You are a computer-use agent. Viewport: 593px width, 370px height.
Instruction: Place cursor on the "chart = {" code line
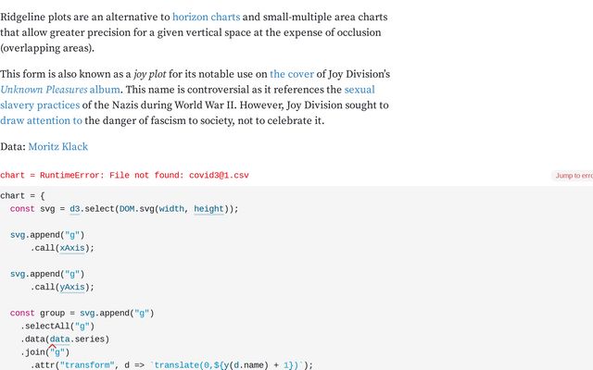click(23, 196)
